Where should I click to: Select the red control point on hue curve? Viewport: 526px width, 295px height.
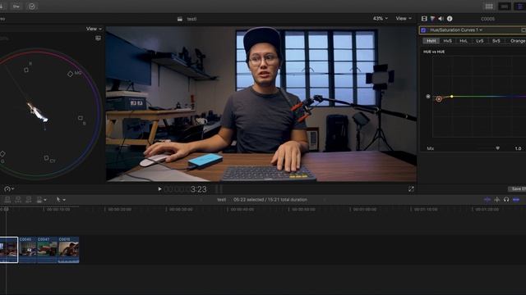[x=439, y=99]
